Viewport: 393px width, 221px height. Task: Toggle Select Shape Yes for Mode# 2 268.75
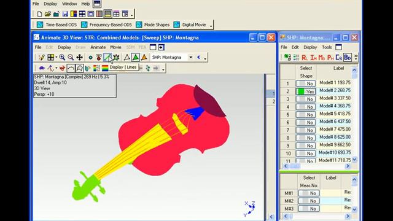pos(306,91)
